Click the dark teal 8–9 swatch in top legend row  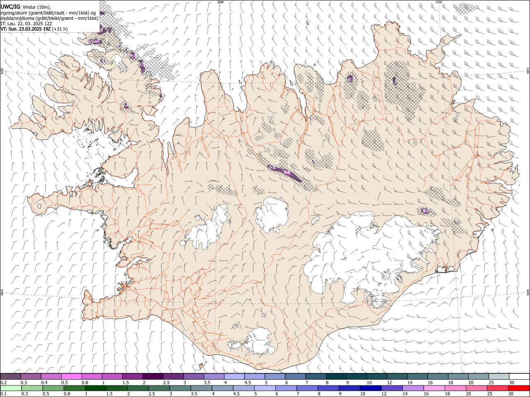(335, 377)
